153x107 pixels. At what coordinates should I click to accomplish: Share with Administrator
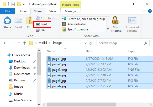(x=84, y=24)
